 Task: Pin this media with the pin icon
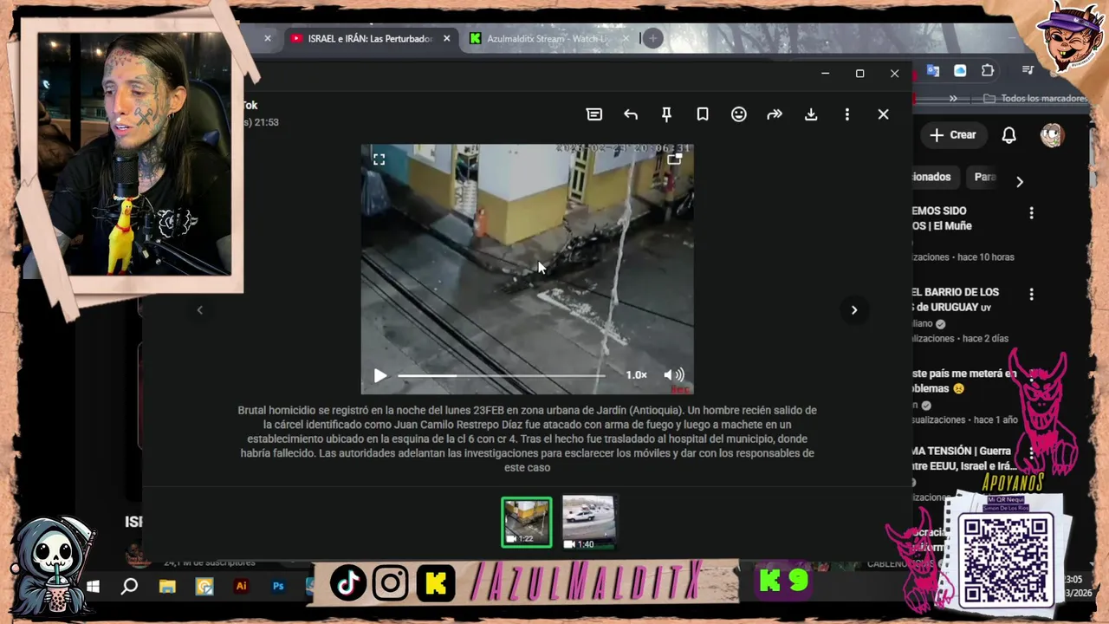click(666, 114)
